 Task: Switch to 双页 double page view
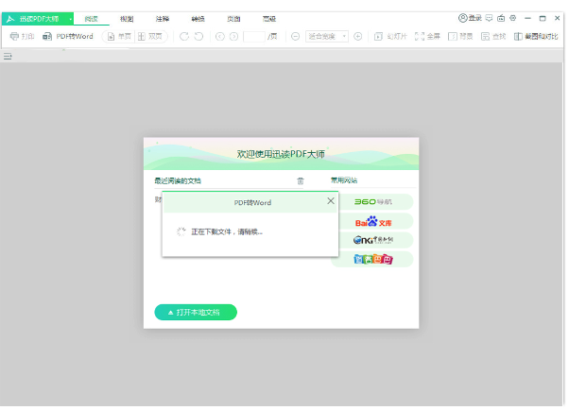[x=153, y=36]
